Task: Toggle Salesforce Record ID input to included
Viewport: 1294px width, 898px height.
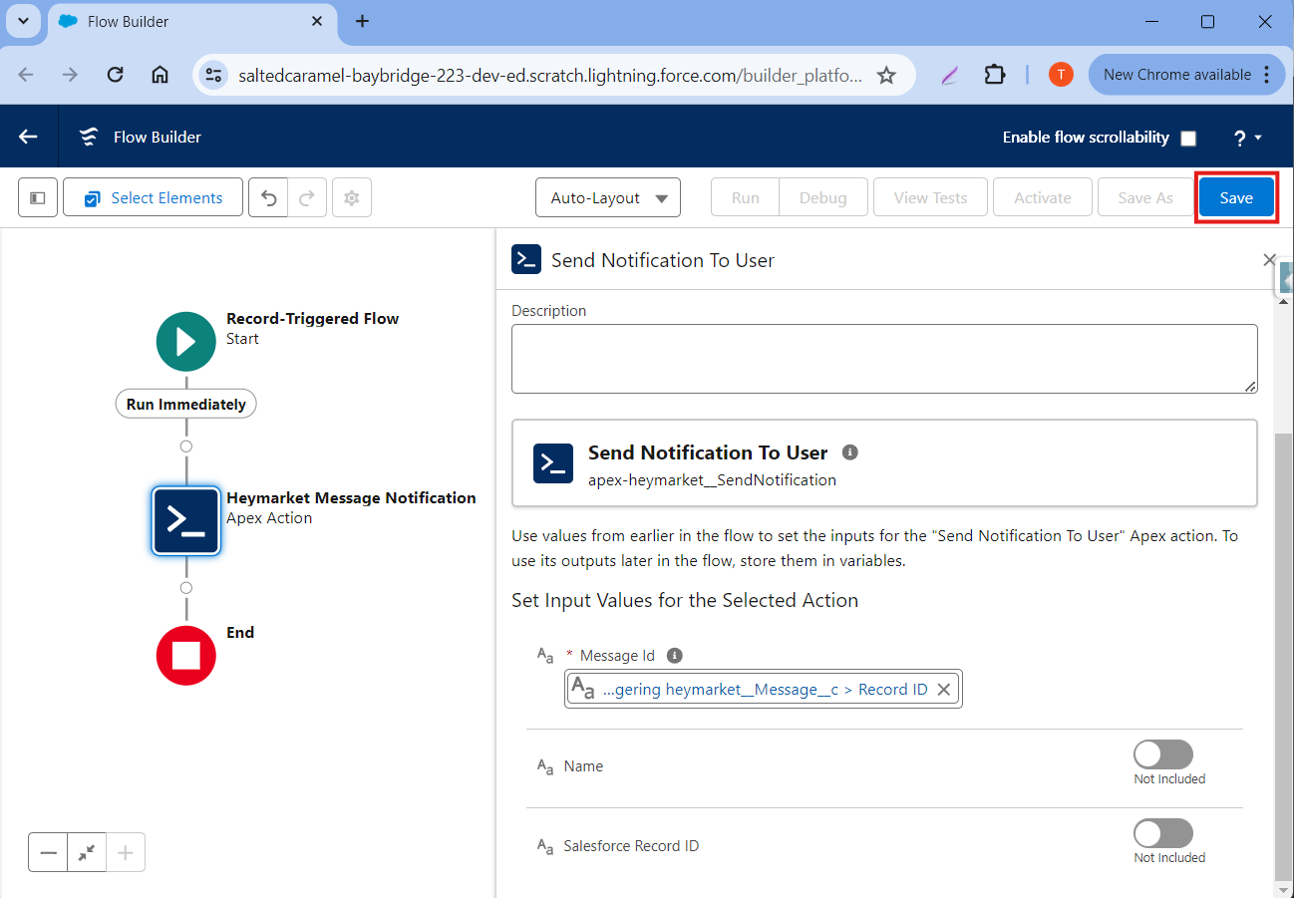Action: pos(1163,833)
